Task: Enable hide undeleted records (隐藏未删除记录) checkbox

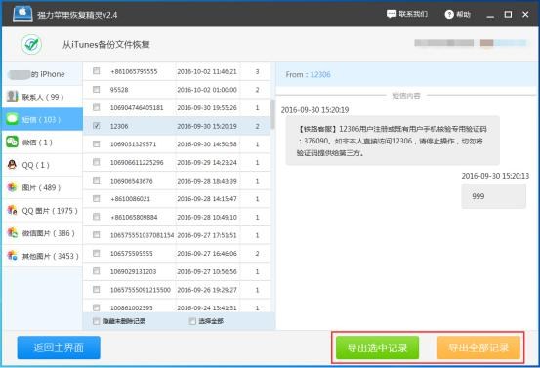Action: [x=97, y=321]
